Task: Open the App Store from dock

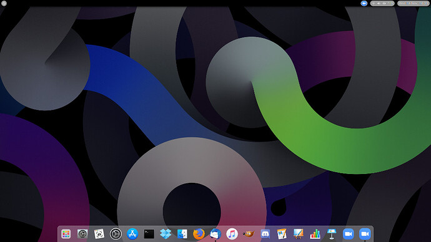Action: point(132,234)
